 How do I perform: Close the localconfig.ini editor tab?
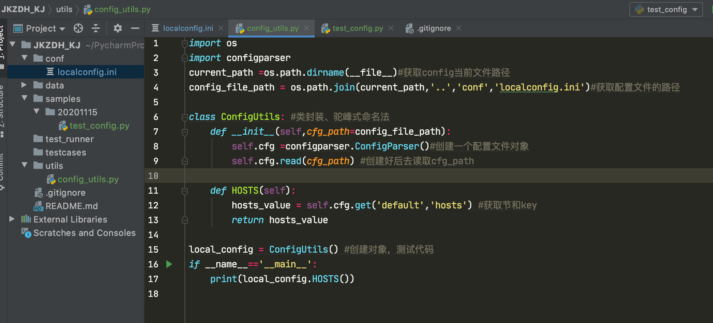221,28
